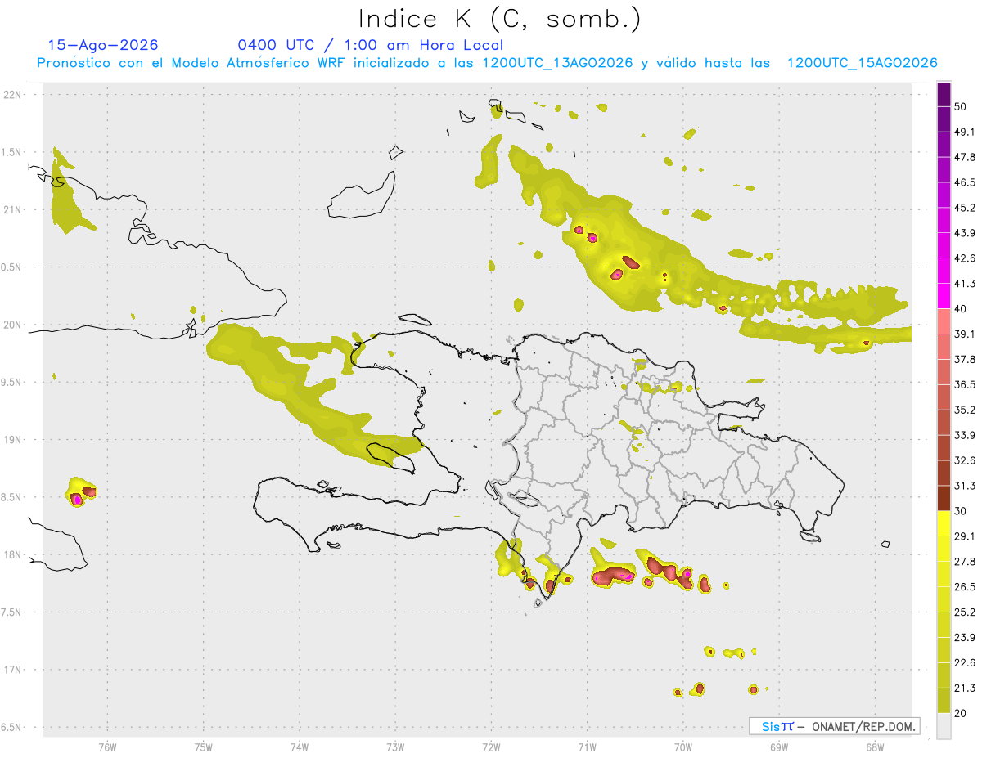Pick the color segment between 35.2 and 36.5
The height and width of the screenshot is (758, 982).
pos(944,397)
